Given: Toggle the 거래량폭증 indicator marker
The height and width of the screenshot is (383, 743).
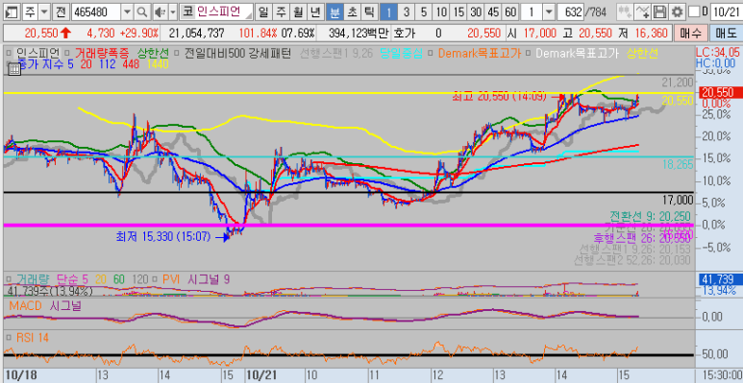Looking at the screenshot, I should [x=68, y=53].
